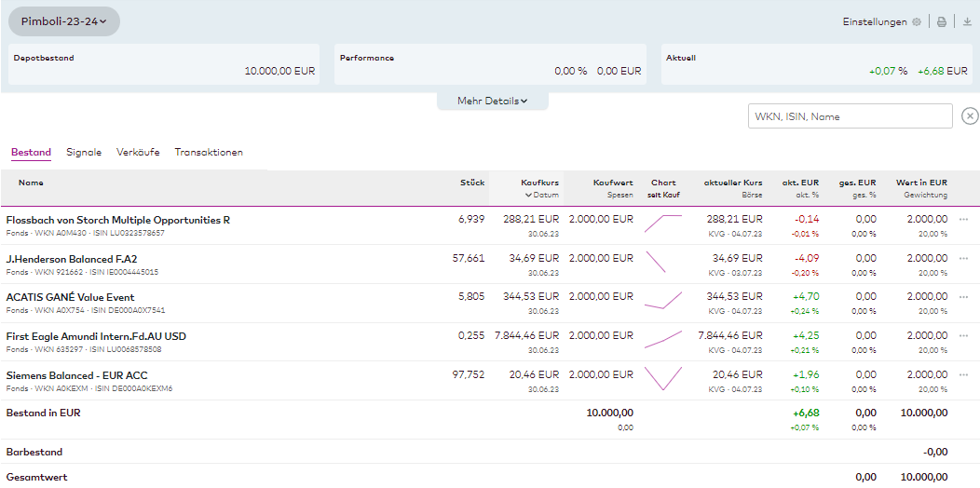Click the download icon
The height and width of the screenshot is (488, 980).
tap(968, 21)
